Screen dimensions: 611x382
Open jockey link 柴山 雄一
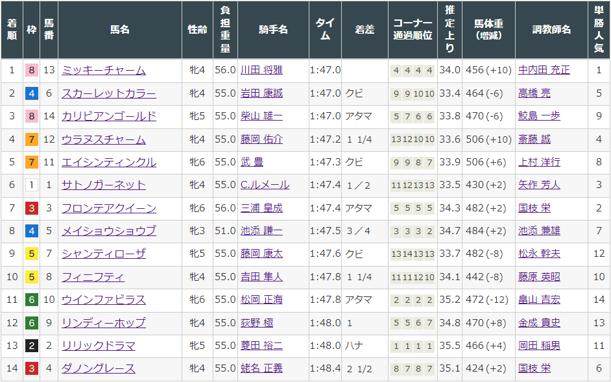261,116
